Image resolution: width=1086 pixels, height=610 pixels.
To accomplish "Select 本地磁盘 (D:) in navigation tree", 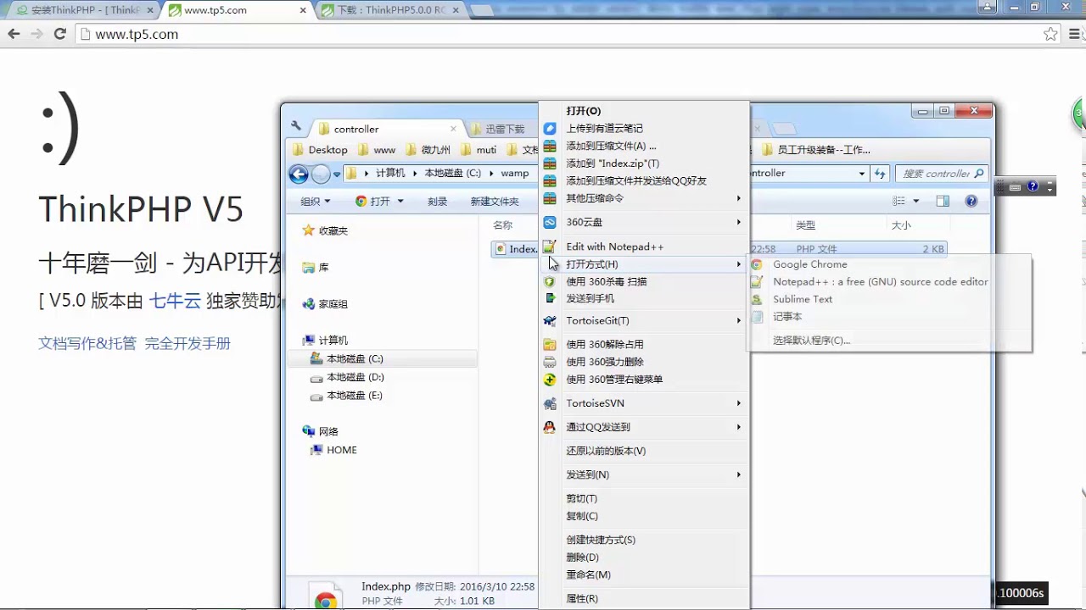I will click(355, 377).
